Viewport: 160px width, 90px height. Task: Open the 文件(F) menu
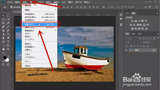click(10, 2)
